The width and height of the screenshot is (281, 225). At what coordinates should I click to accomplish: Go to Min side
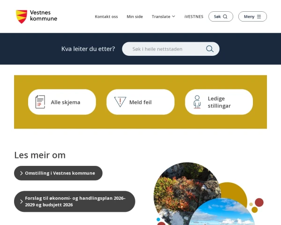[x=135, y=16]
